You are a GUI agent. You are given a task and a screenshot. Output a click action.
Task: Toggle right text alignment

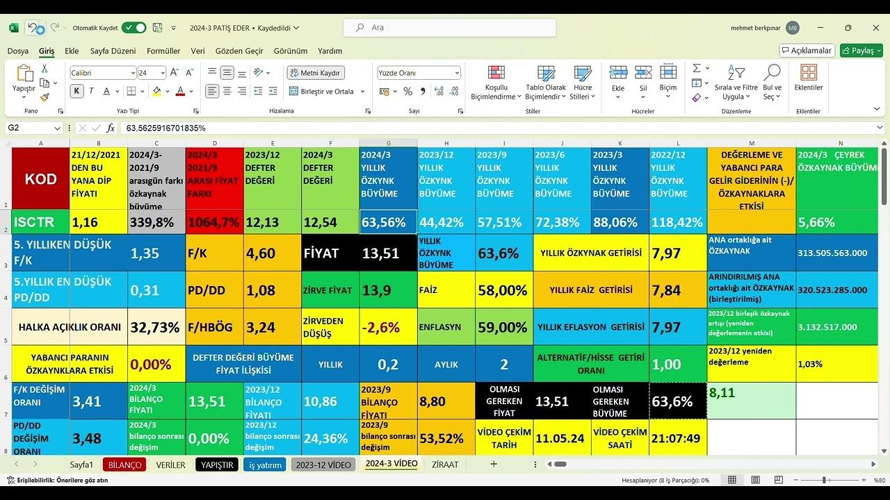[241, 91]
